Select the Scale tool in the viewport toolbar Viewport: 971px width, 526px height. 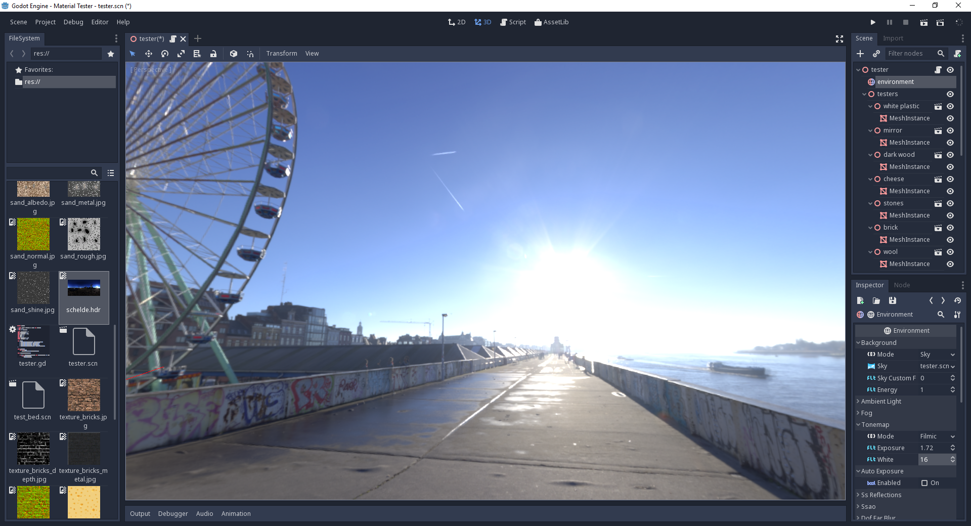pyautogui.click(x=181, y=54)
